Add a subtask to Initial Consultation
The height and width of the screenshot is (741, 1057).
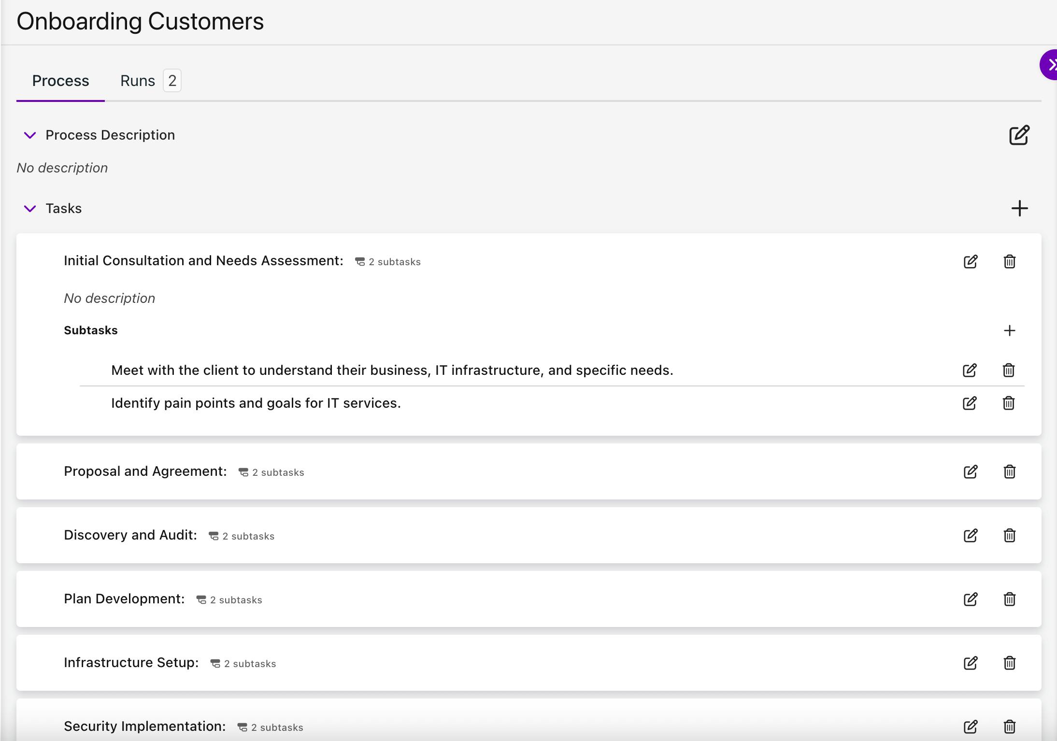[x=1009, y=330]
